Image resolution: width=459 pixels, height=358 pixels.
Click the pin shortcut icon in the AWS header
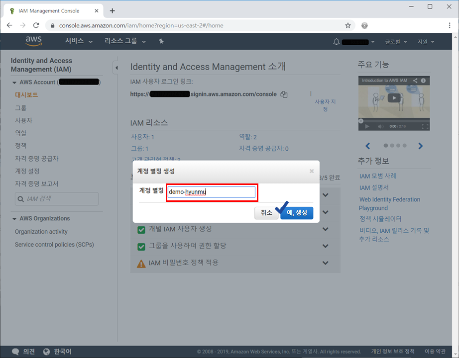tap(161, 41)
